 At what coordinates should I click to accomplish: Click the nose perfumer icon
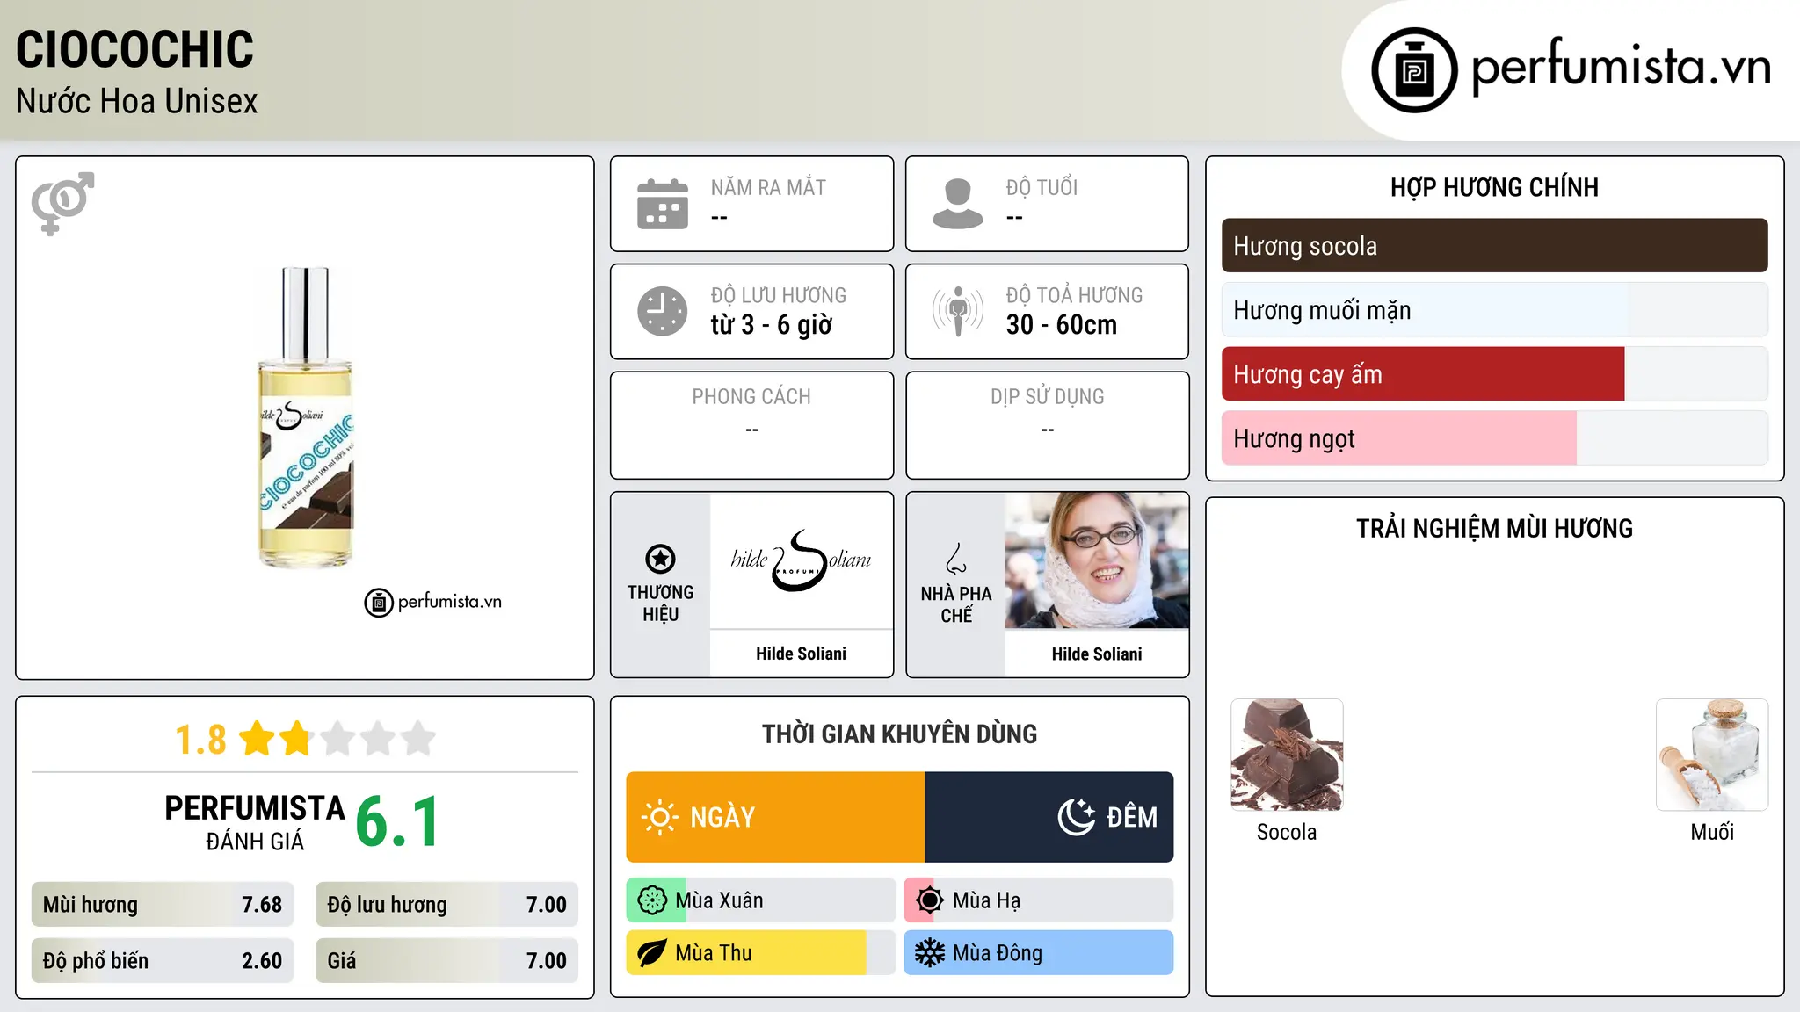coord(956,559)
